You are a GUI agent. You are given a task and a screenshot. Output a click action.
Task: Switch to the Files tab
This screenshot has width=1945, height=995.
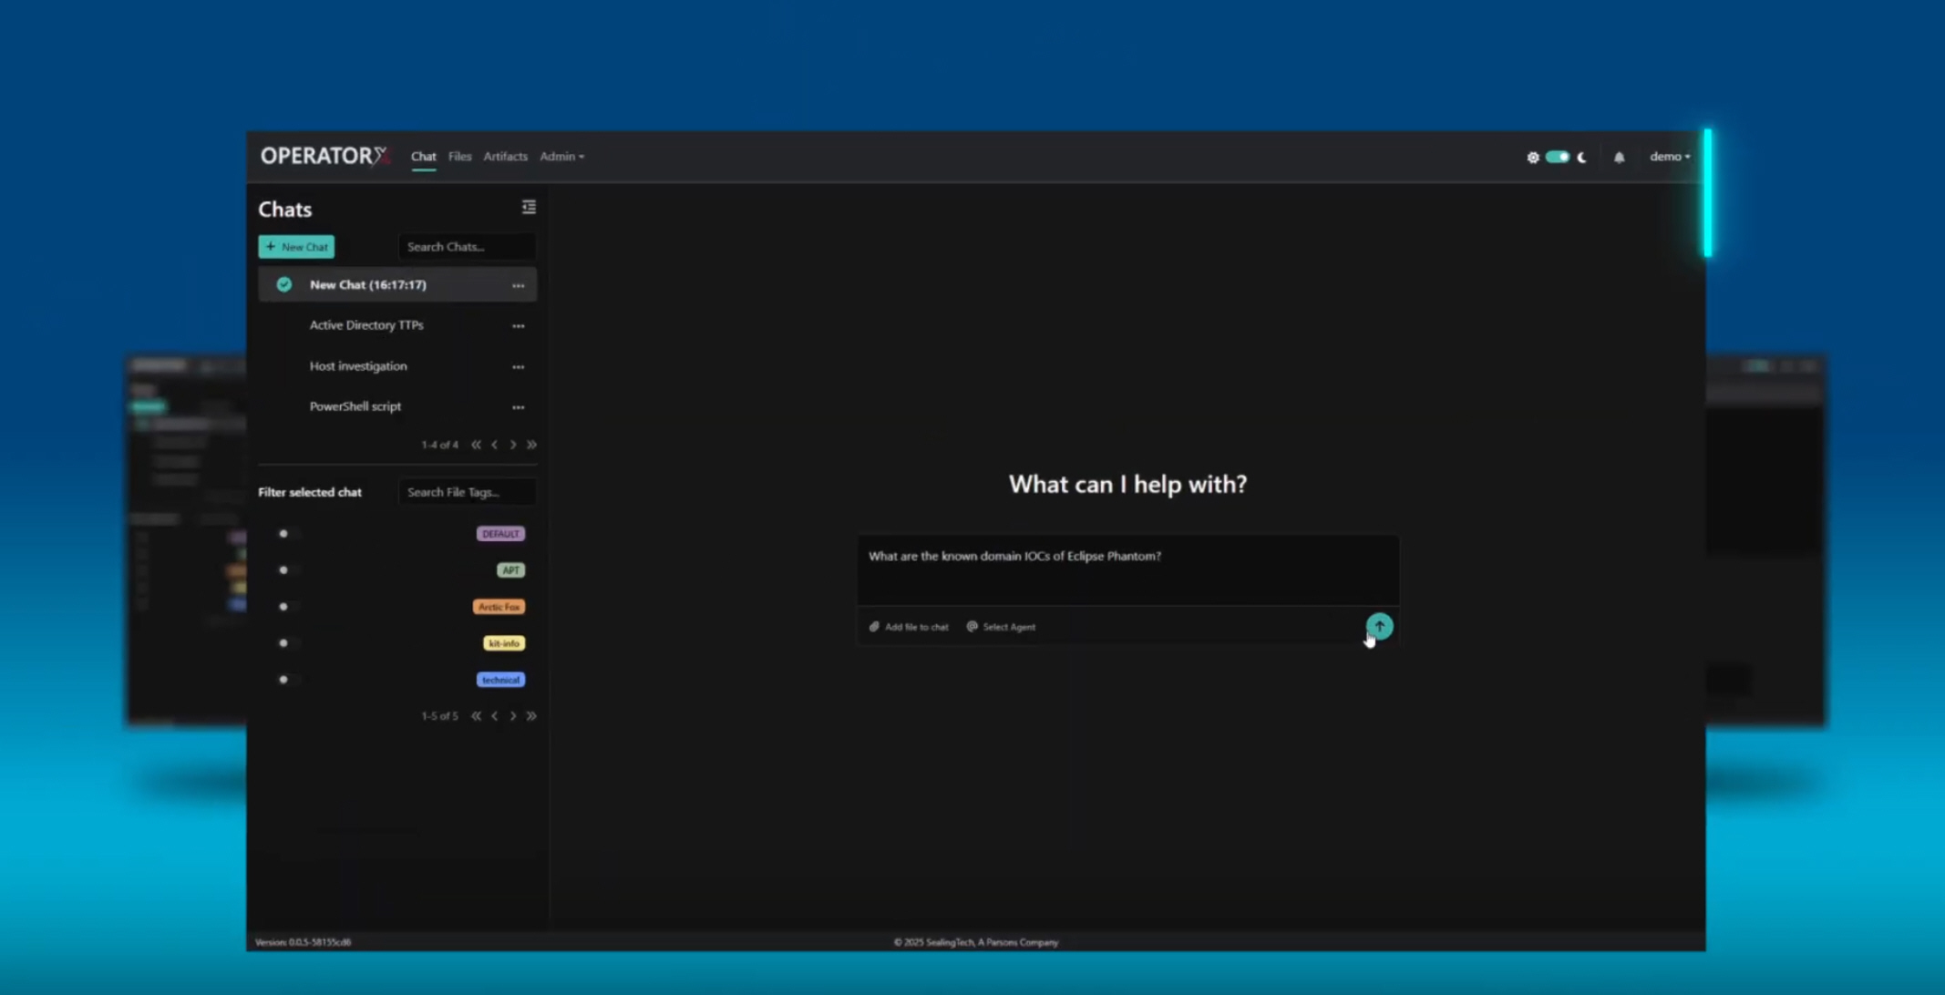coord(459,157)
